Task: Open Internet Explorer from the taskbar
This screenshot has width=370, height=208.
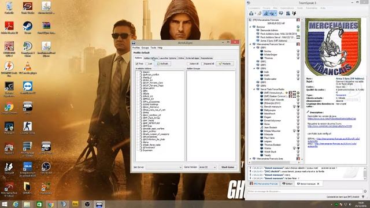Action: tap(16, 204)
